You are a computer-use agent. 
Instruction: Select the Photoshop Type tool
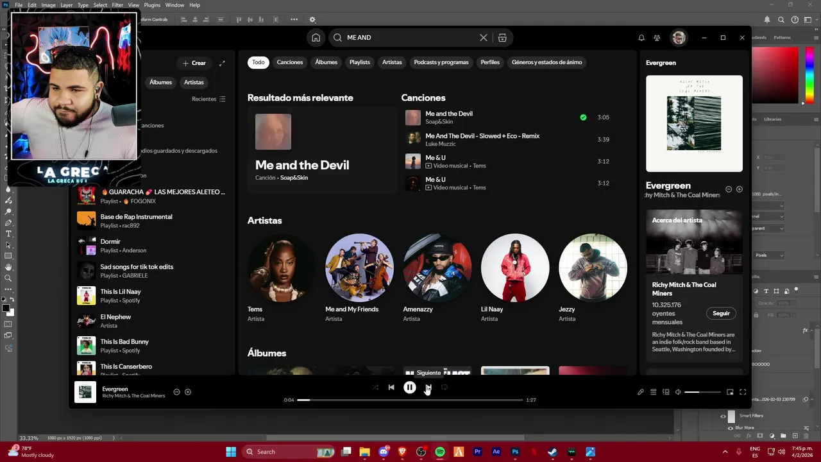coord(8,234)
